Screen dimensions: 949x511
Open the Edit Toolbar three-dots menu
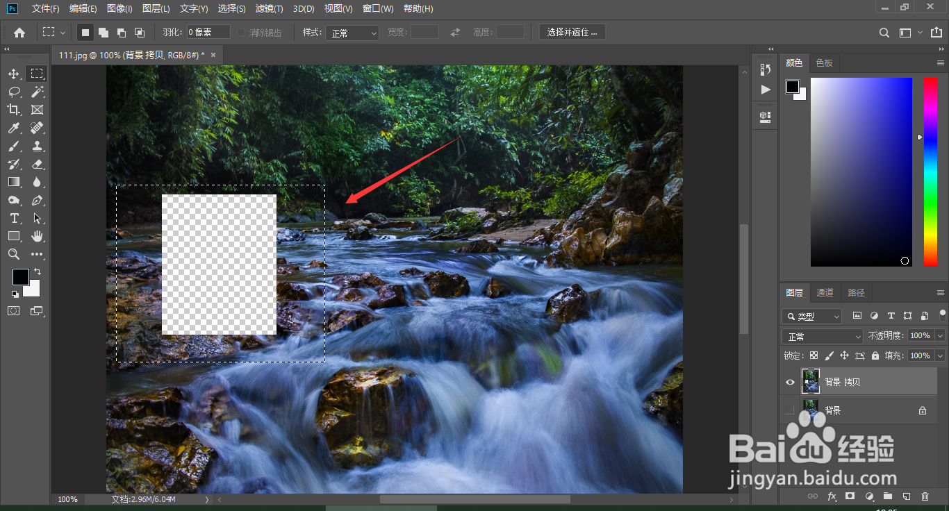[38, 254]
